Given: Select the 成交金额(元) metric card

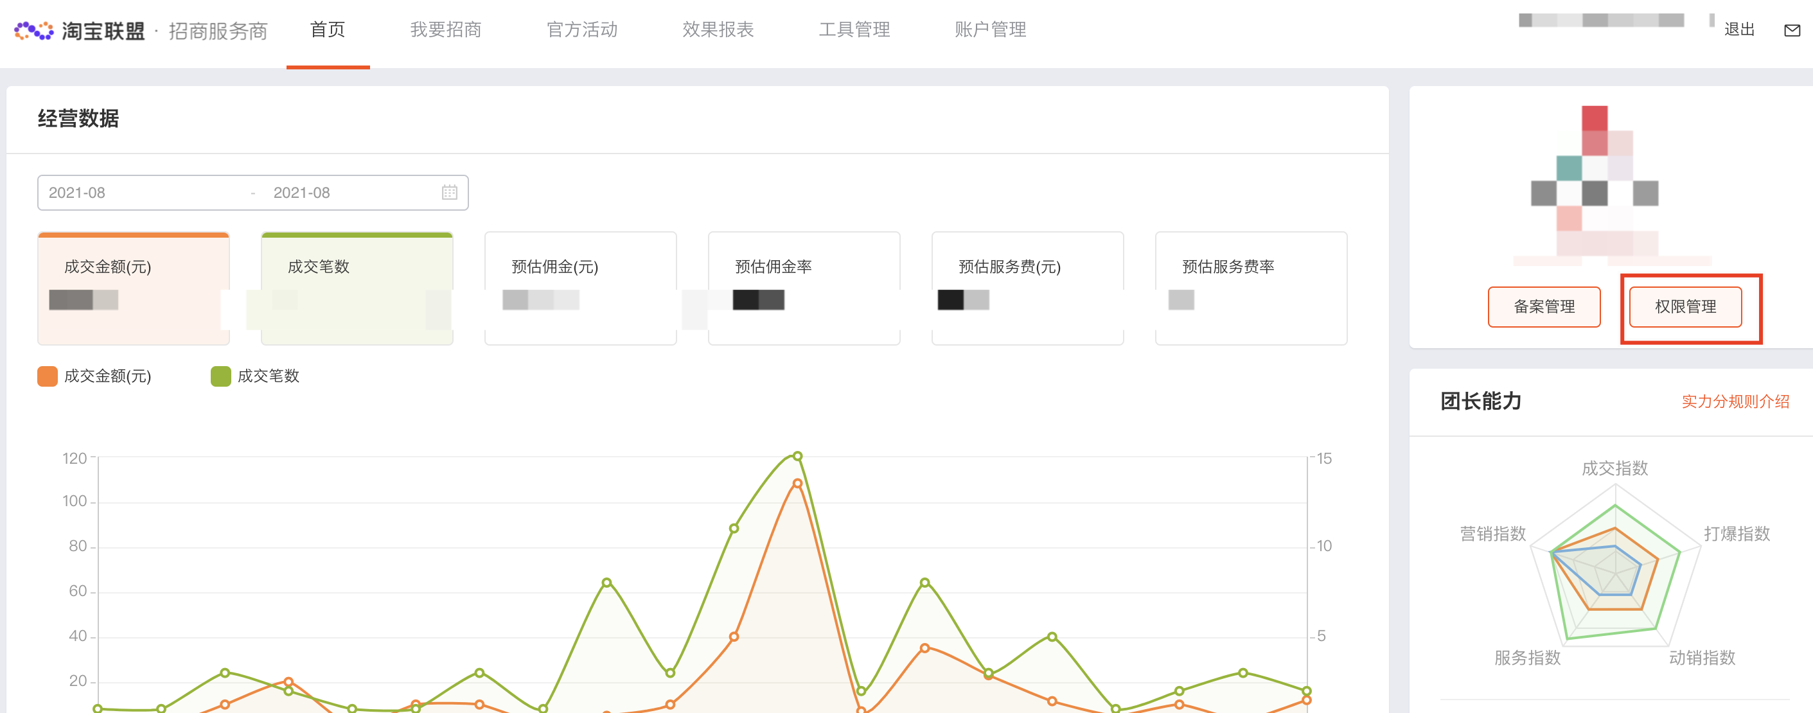Looking at the screenshot, I should 134,288.
